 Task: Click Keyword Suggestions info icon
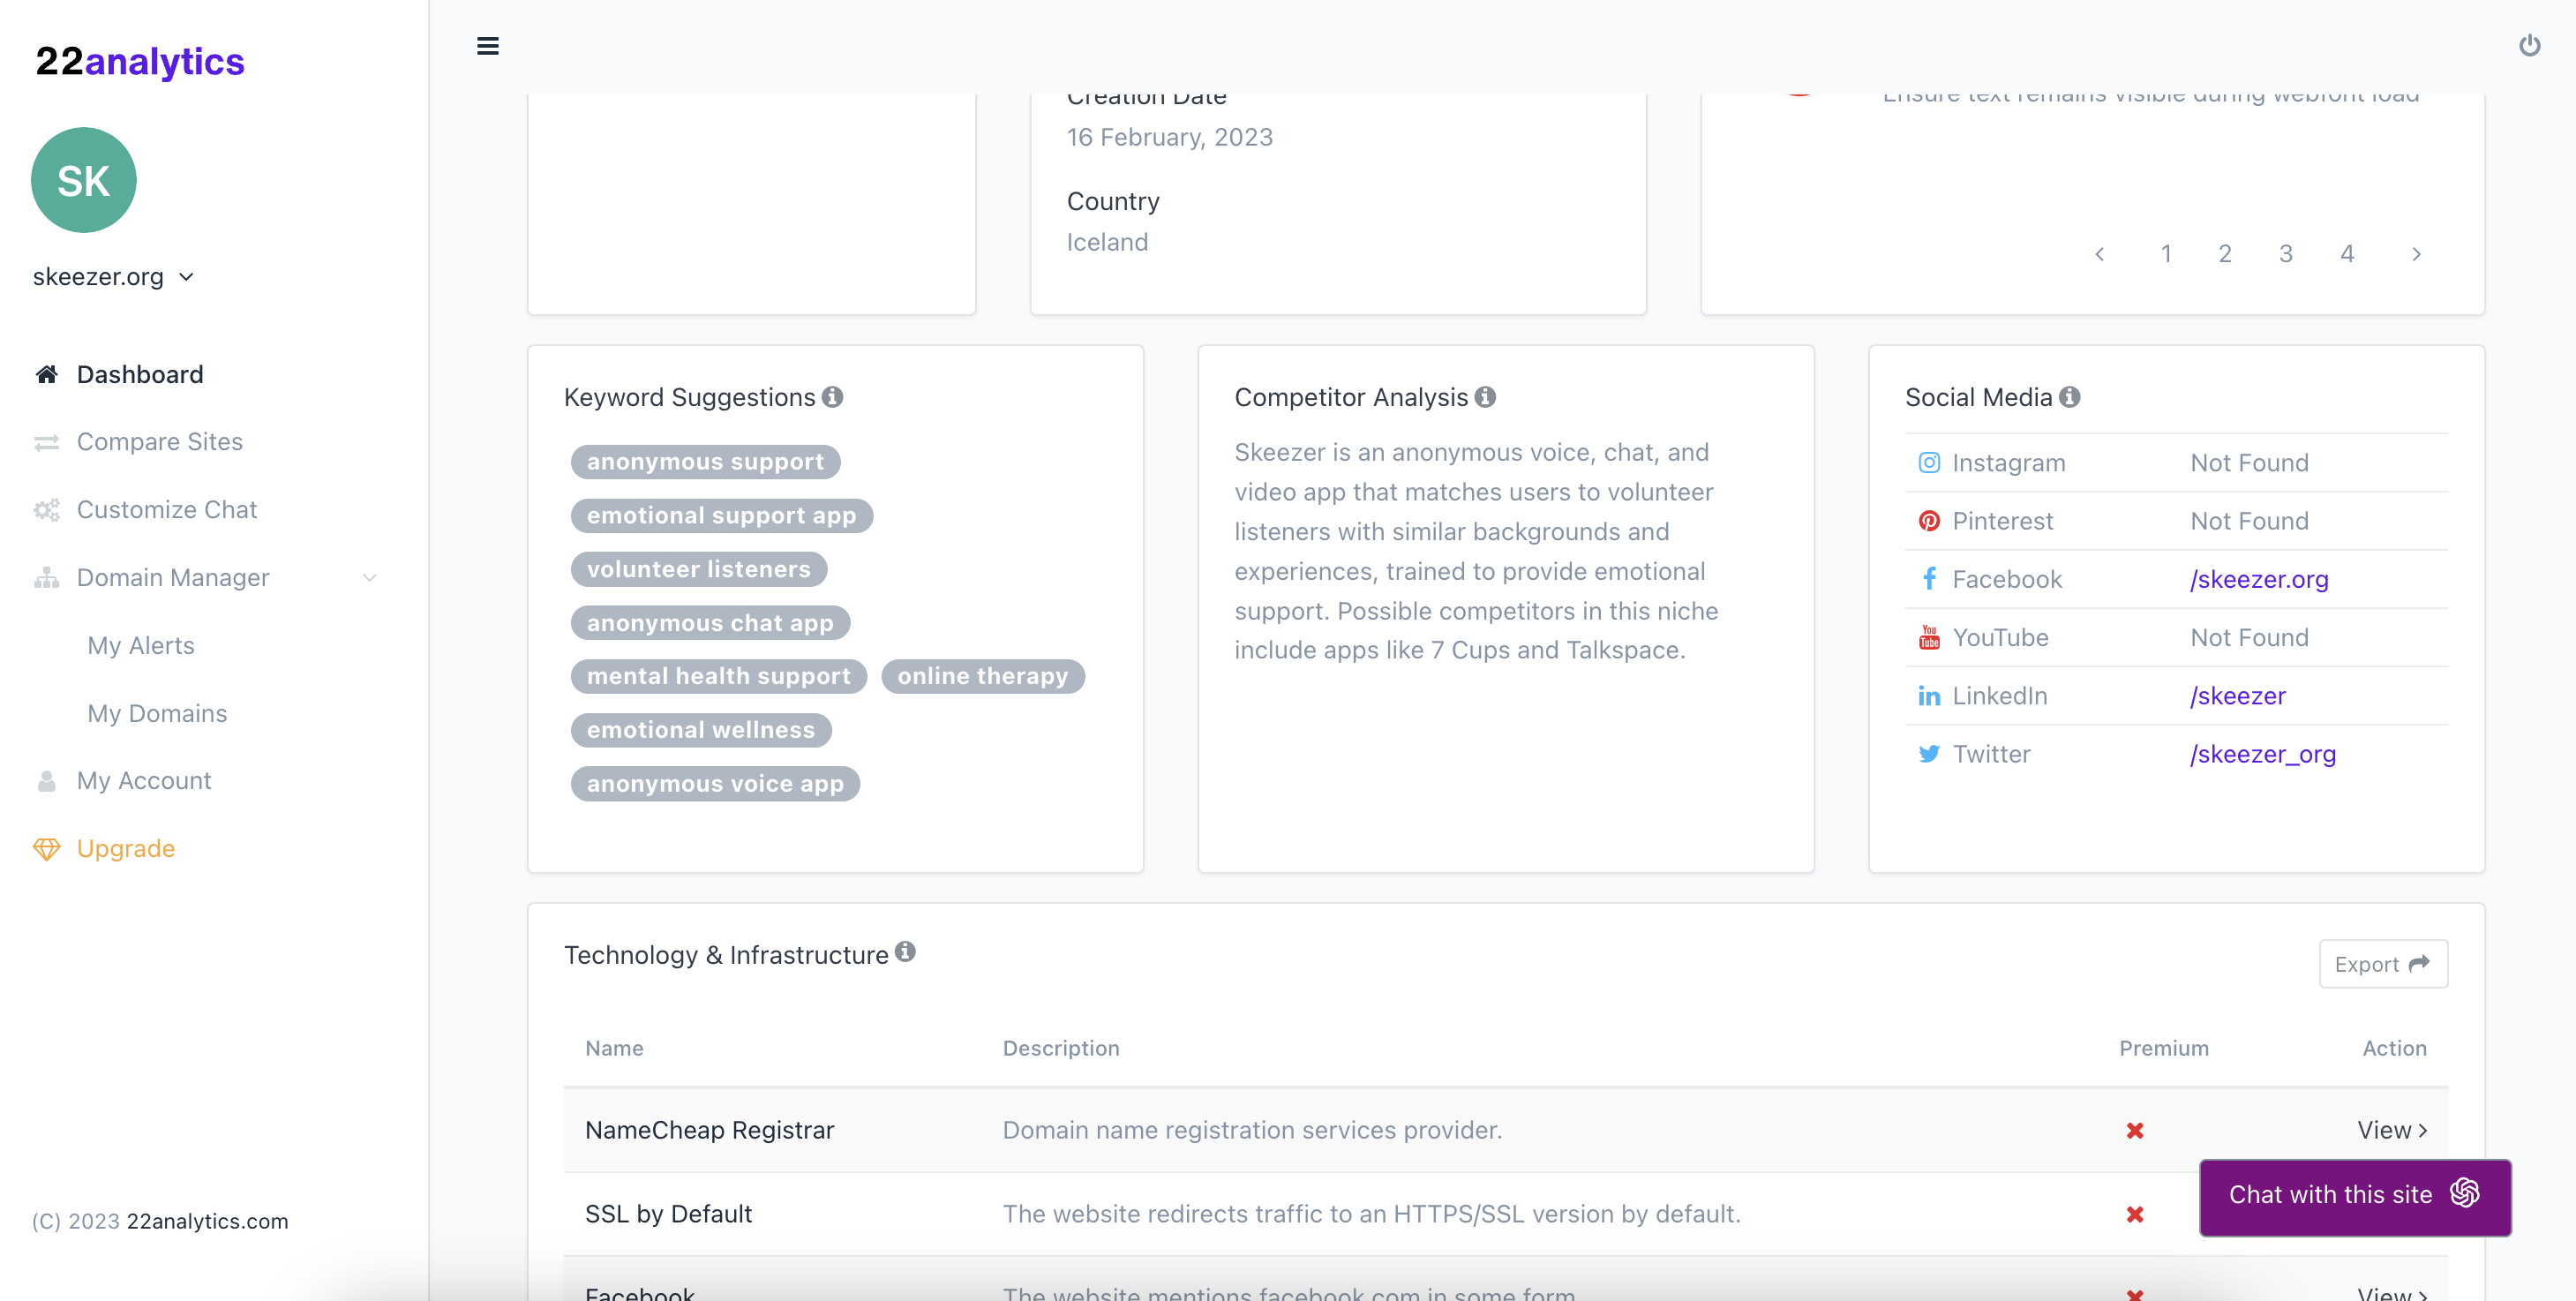coord(832,397)
